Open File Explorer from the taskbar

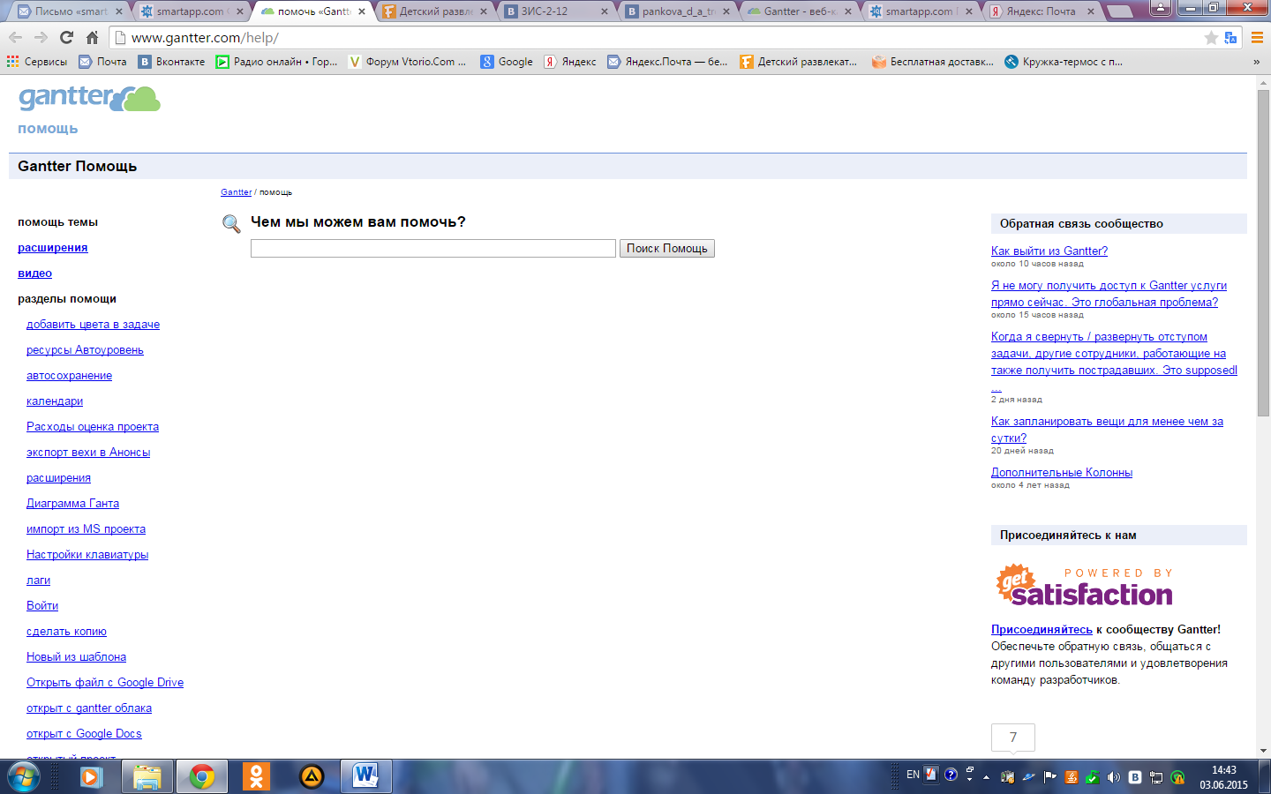[147, 776]
